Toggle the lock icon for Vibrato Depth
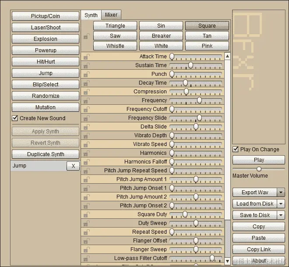The image size is (289, 267). point(86,135)
